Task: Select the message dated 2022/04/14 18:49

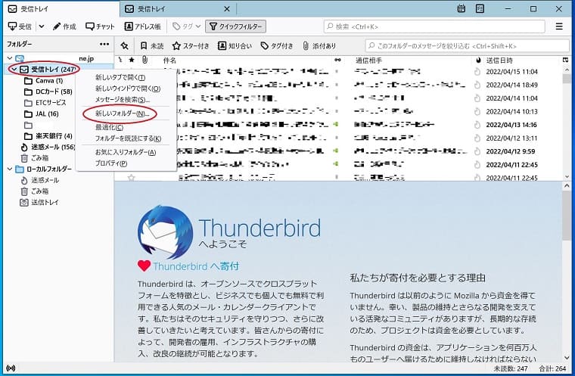Action: pyautogui.click(x=338, y=85)
